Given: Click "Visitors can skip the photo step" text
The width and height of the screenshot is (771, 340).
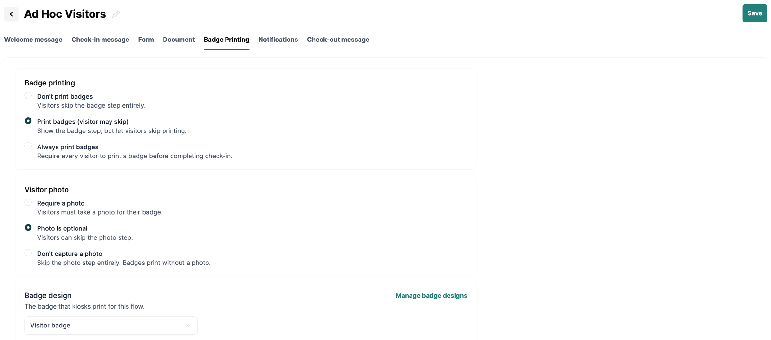Looking at the screenshot, I should (x=85, y=237).
